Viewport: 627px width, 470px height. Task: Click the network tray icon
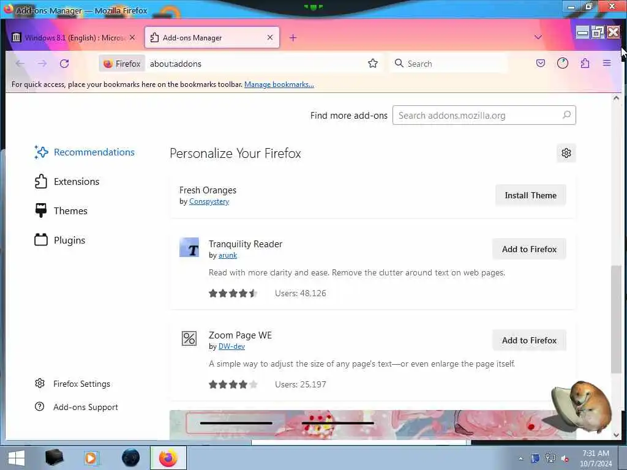pyautogui.click(x=550, y=458)
